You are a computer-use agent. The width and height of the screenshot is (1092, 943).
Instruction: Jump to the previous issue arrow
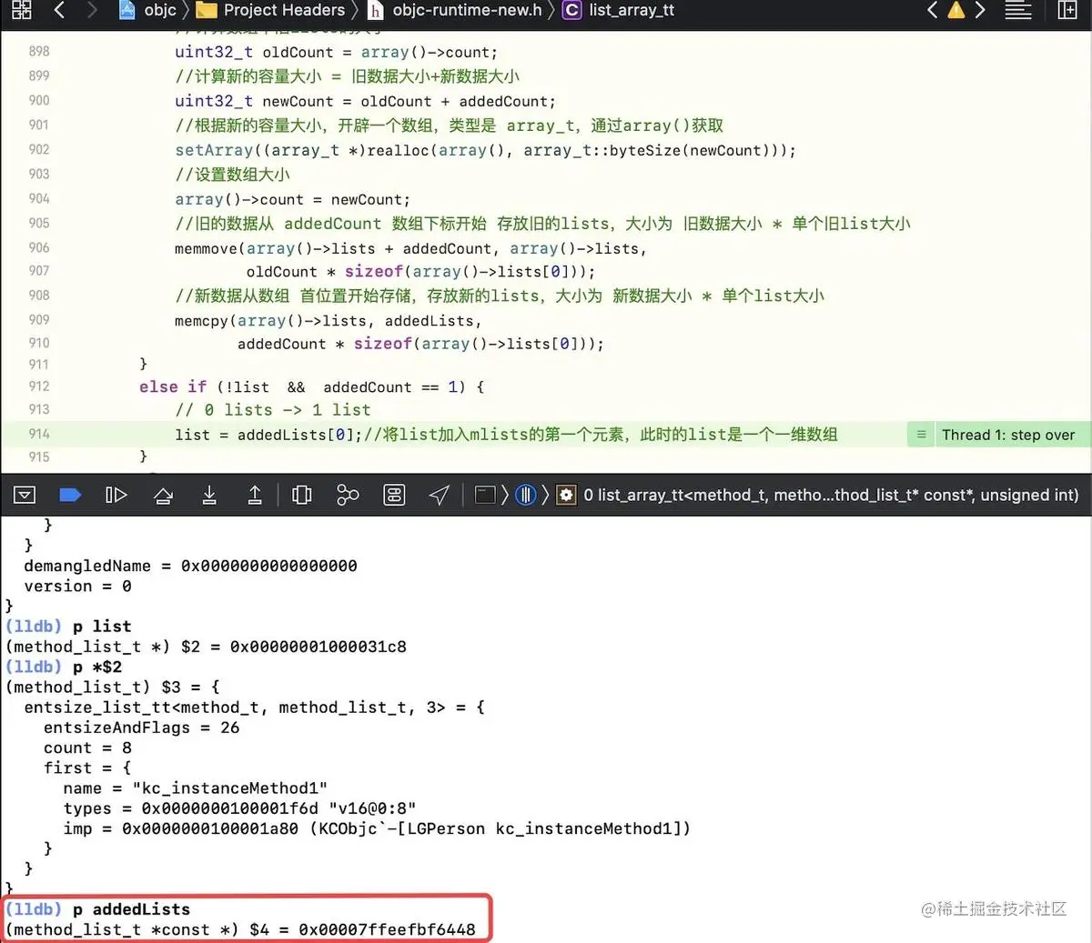click(x=932, y=10)
